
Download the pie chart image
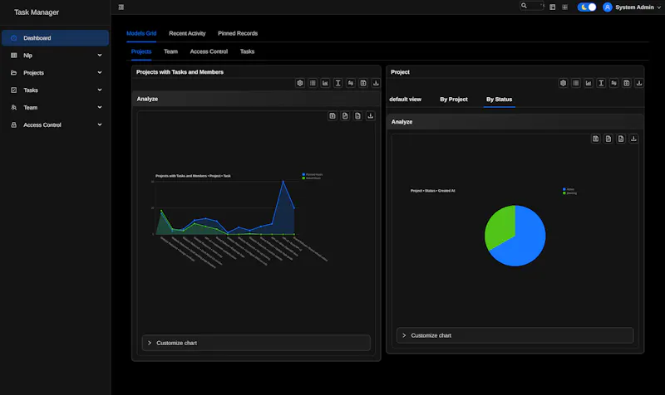point(633,139)
